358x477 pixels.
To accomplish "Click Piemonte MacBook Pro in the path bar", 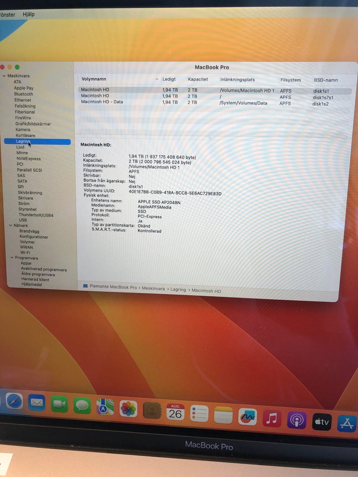I will [113, 287].
